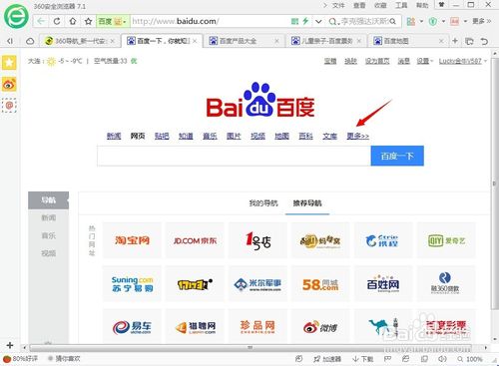Open the 查看 menu
Viewport: 499px width, 366px height.
point(359,5)
